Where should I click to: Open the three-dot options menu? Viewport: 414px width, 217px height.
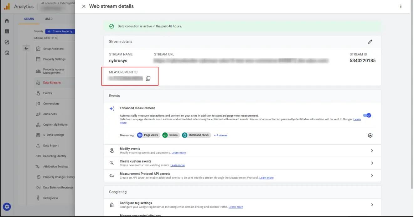(x=401, y=6)
